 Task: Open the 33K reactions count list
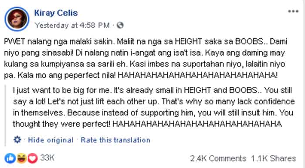pos(47,158)
